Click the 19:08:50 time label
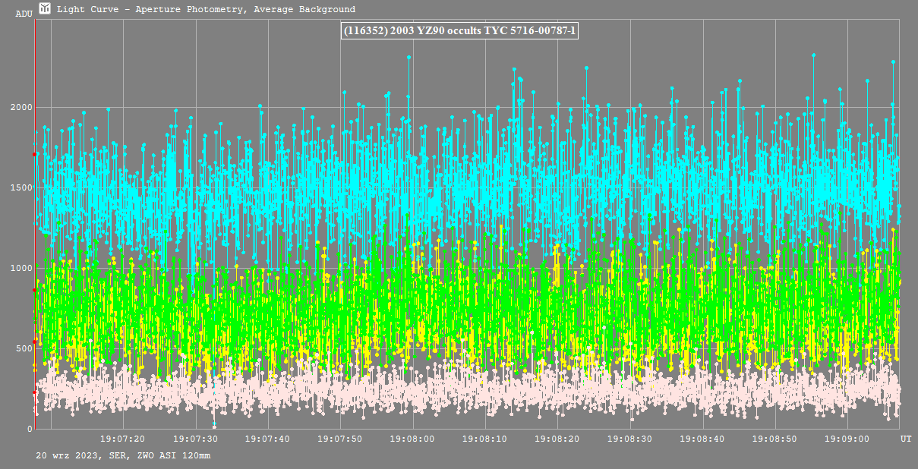This screenshot has width=918, height=469. tap(774, 439)
